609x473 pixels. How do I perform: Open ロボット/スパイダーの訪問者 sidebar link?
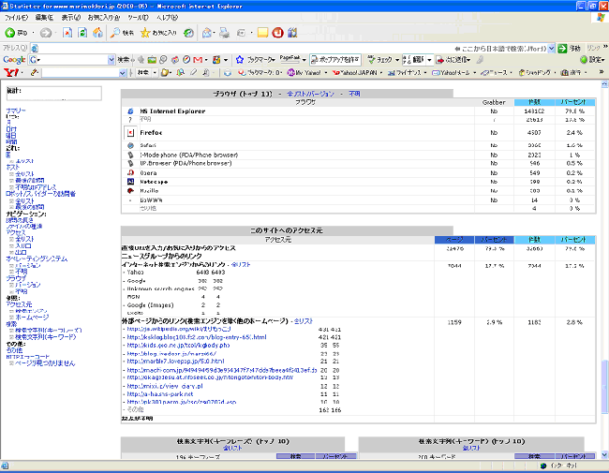tap(41, 194)
